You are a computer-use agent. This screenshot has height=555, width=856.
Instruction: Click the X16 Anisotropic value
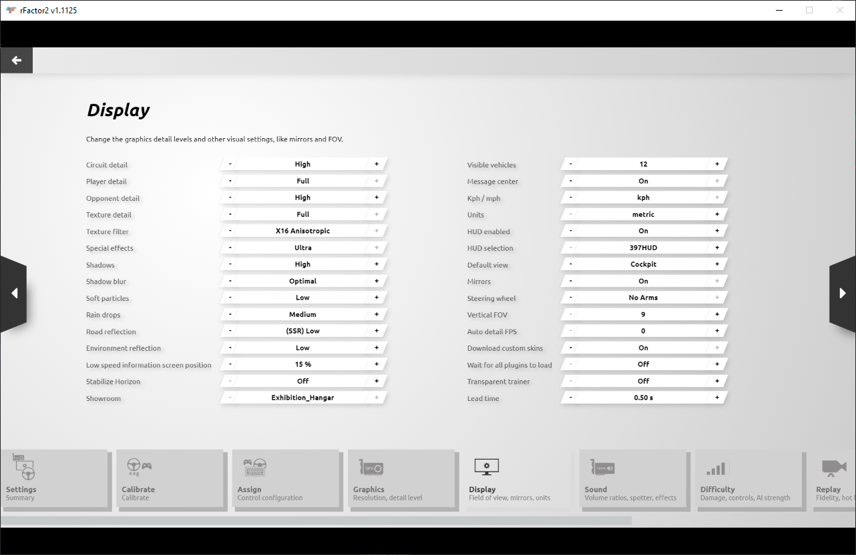point(303,231)
